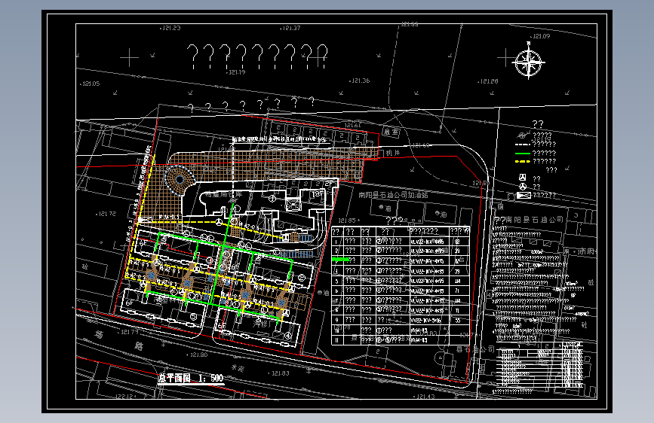
Task: Click elevation point label 121.36
Action: coord(360,81)
